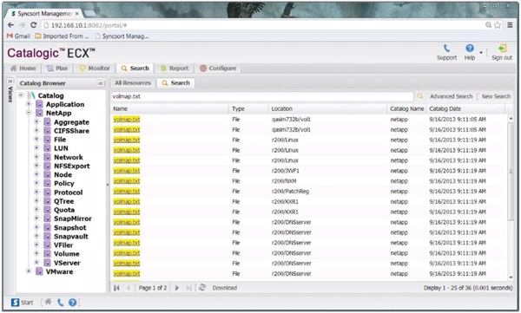Sort by the Type column header

248,108
